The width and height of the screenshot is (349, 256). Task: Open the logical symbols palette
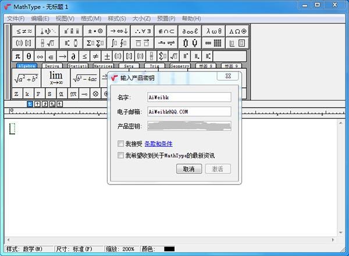coord(143,31)
